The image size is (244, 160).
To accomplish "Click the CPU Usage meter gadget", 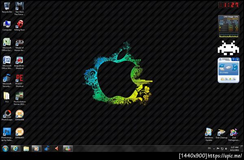I will point(229,26).
